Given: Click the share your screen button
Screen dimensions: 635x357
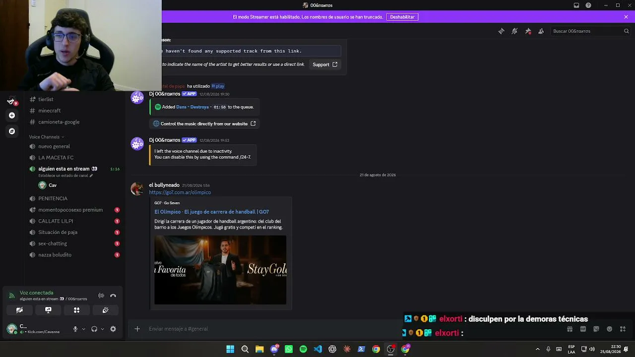Looking at the screenshot, I should 48,310.
